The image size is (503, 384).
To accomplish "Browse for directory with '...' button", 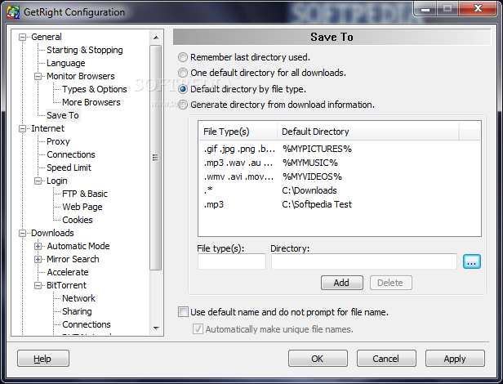I will [472, 261].
